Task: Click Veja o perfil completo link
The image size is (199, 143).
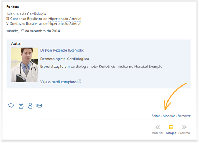Action: point(58,82)
